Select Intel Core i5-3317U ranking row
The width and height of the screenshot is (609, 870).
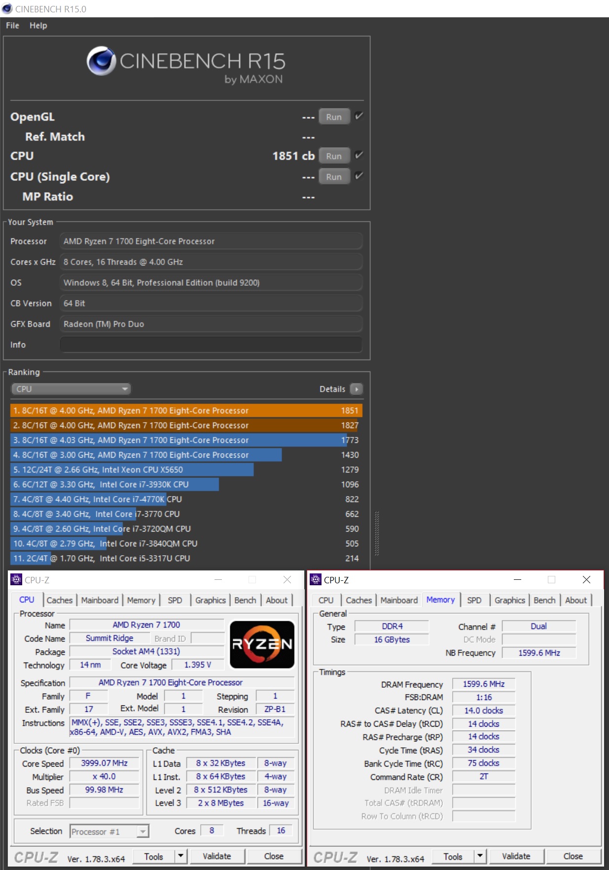(x=186, y=558)
